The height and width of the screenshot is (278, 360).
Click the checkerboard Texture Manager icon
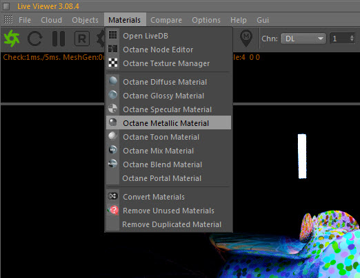coord(112,63)
